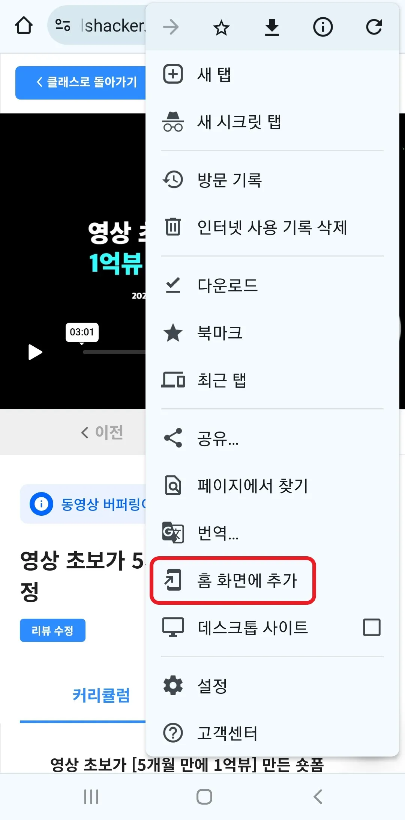Viewport: 405px width, 820px height.
Task: Switch to the 커리큘럼 tab
Action: 101,695
